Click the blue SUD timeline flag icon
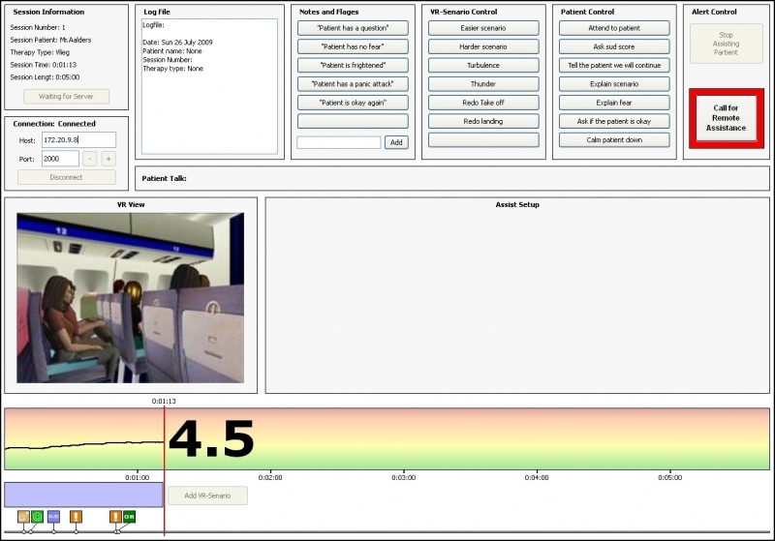The width and height of the screenshot is (775, 541). coord(53,517)
